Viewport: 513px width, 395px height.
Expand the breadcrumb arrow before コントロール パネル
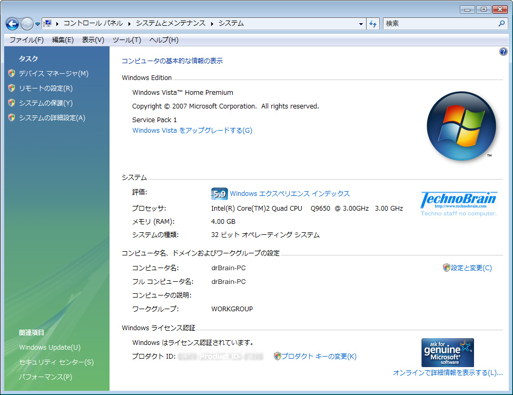(57, 24)
